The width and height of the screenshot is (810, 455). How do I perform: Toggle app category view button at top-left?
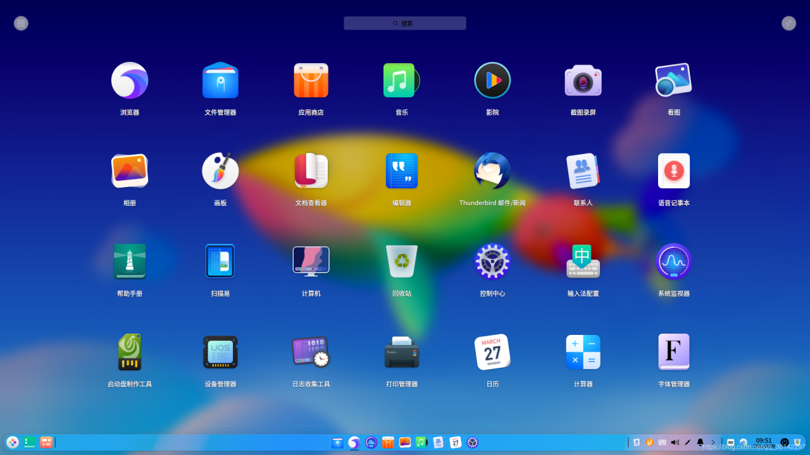coord(21,23)
